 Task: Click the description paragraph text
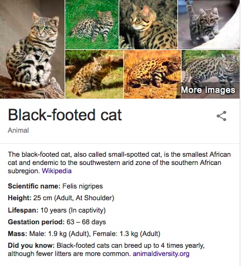pos(119,163)
